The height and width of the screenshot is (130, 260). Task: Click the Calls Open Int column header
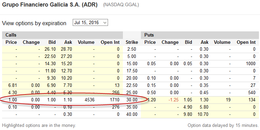click(110, 42)
